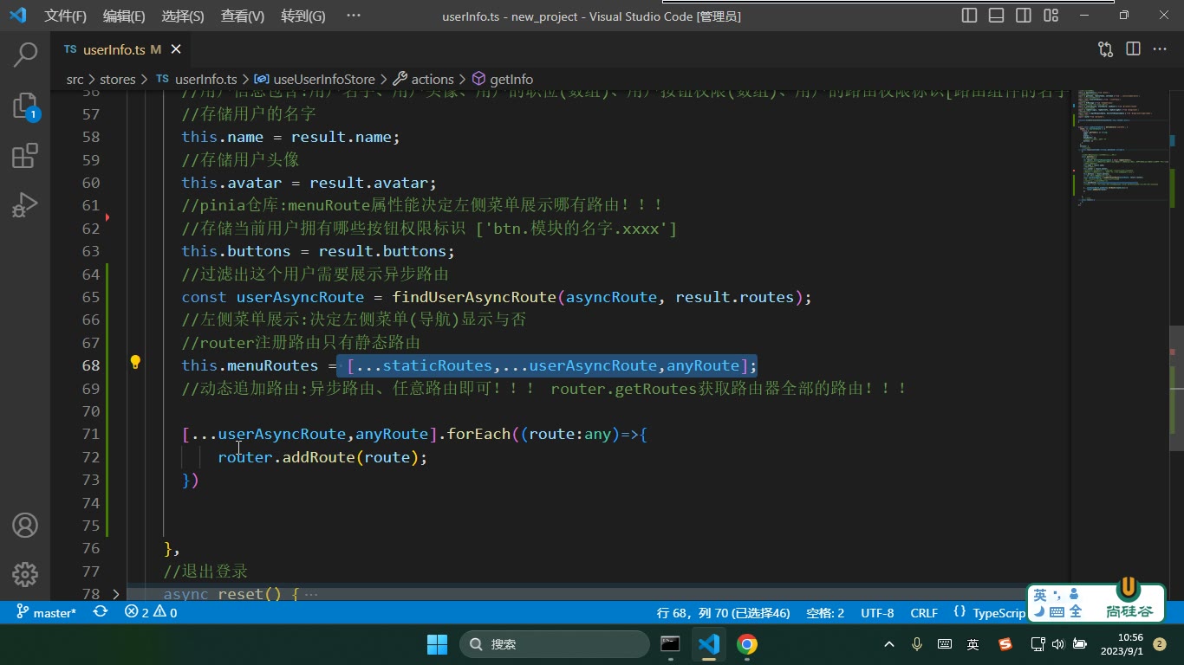Open errors and warnings count in status bar
Viewport: 1184px width, 665px height.
click(151, 612)
